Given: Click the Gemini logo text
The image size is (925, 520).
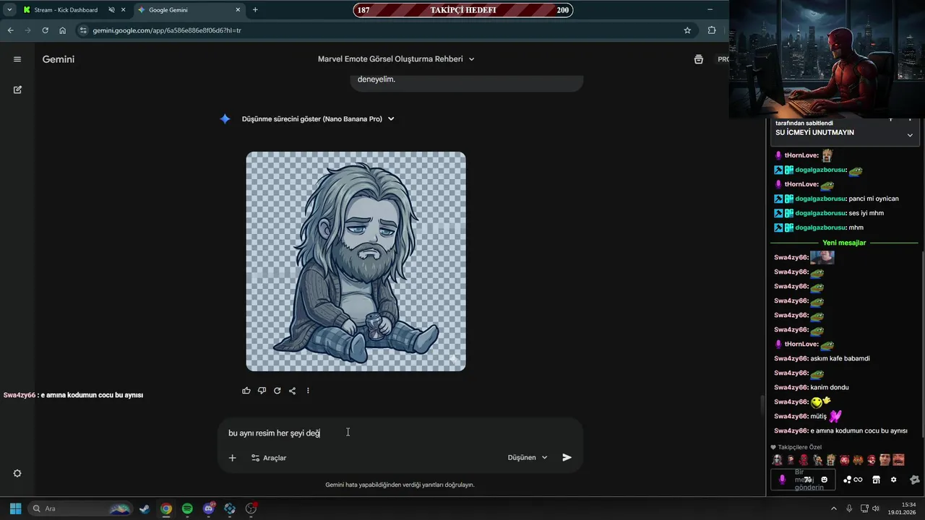Looking at the screenshot, I should 59,59.
